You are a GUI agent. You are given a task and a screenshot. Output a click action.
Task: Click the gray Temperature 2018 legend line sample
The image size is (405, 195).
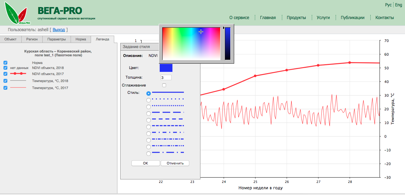(x=18, y=81)
